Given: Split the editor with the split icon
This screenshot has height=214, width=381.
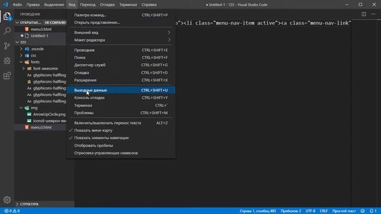Looking at the screenshot, I should coord(364,14).
